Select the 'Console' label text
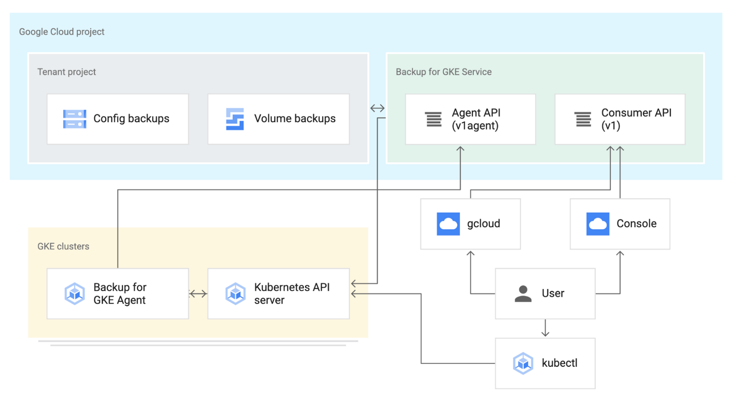 tap(636, 224)
